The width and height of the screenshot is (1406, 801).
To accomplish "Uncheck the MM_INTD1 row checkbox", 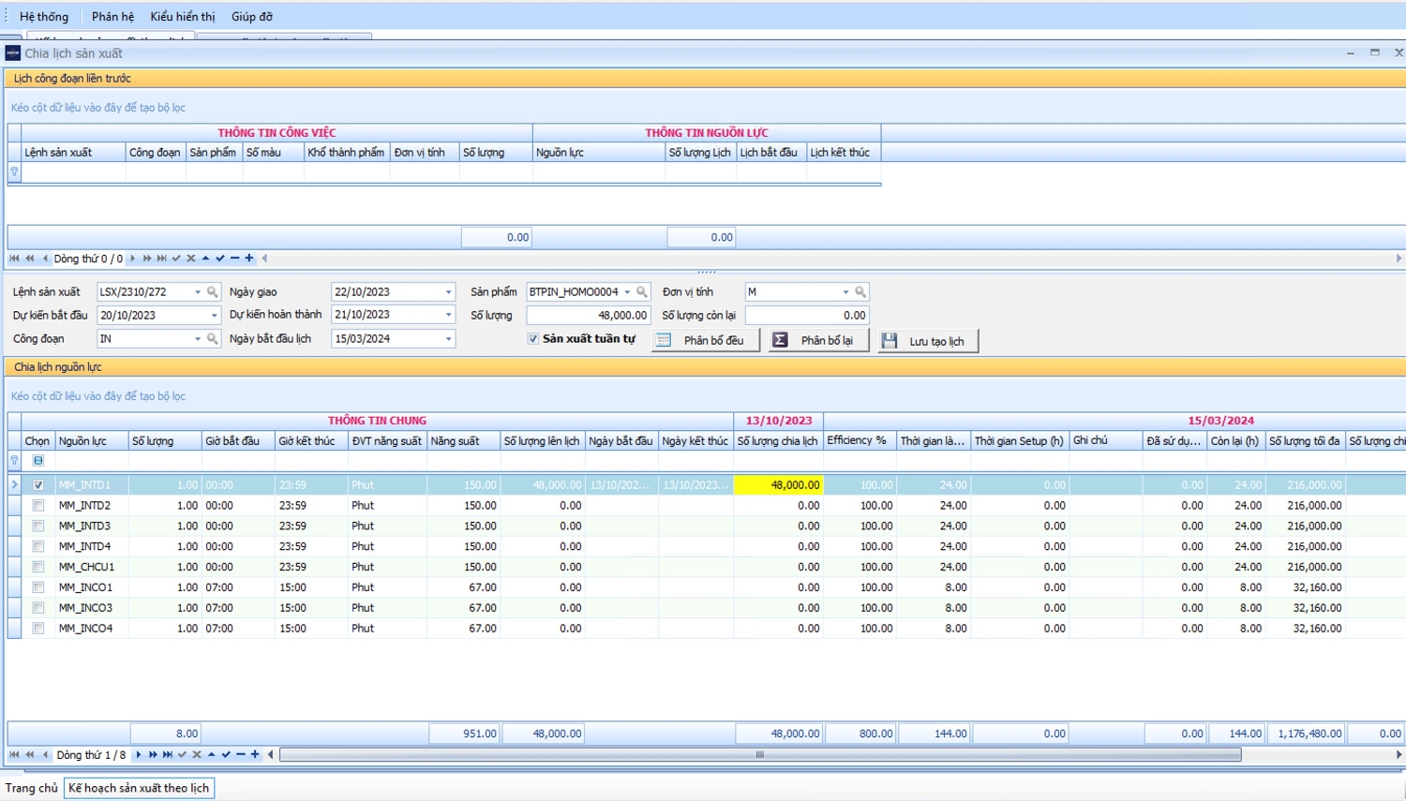I will 38,485.
